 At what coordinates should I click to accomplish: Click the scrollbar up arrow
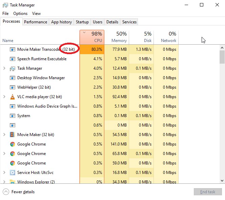coord(222,48)
